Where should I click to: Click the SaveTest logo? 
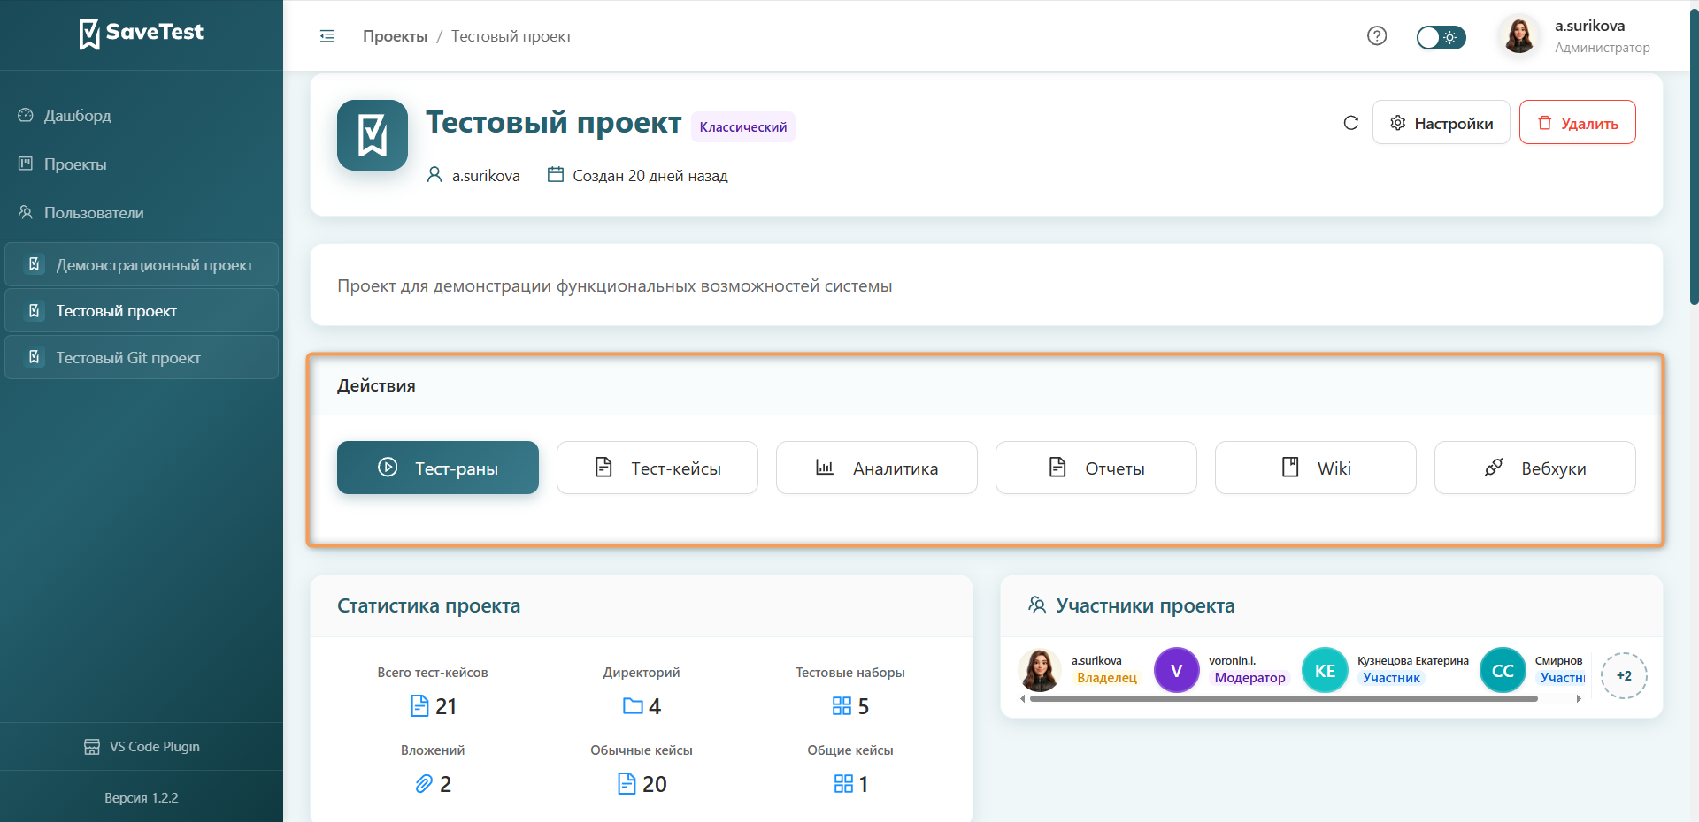point(141,34)
